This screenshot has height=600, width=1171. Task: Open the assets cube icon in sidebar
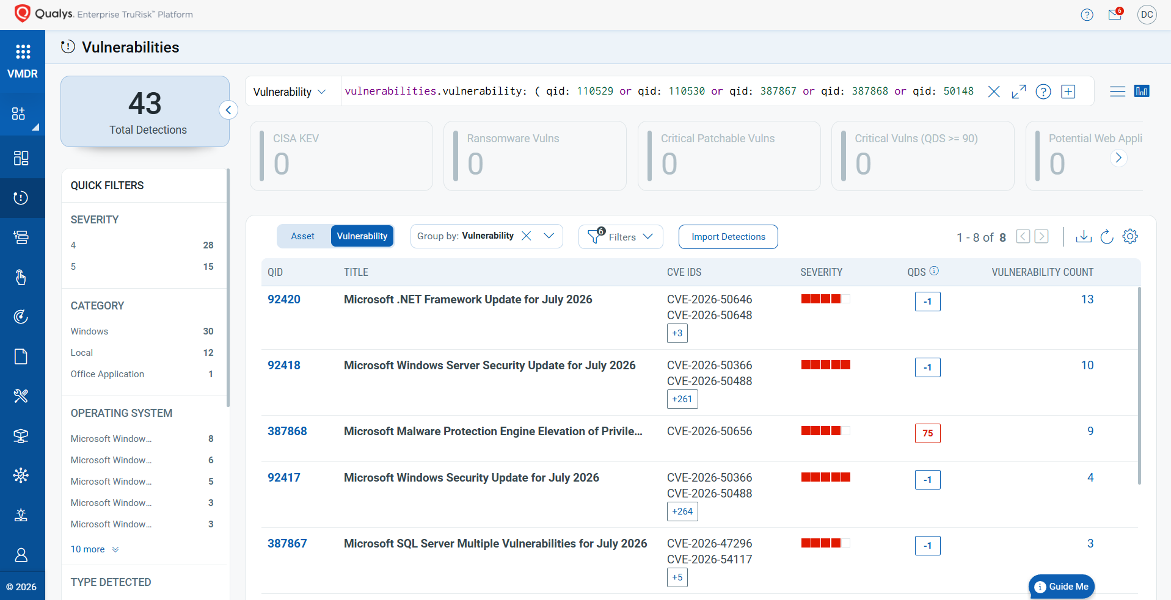pos(21,436)
